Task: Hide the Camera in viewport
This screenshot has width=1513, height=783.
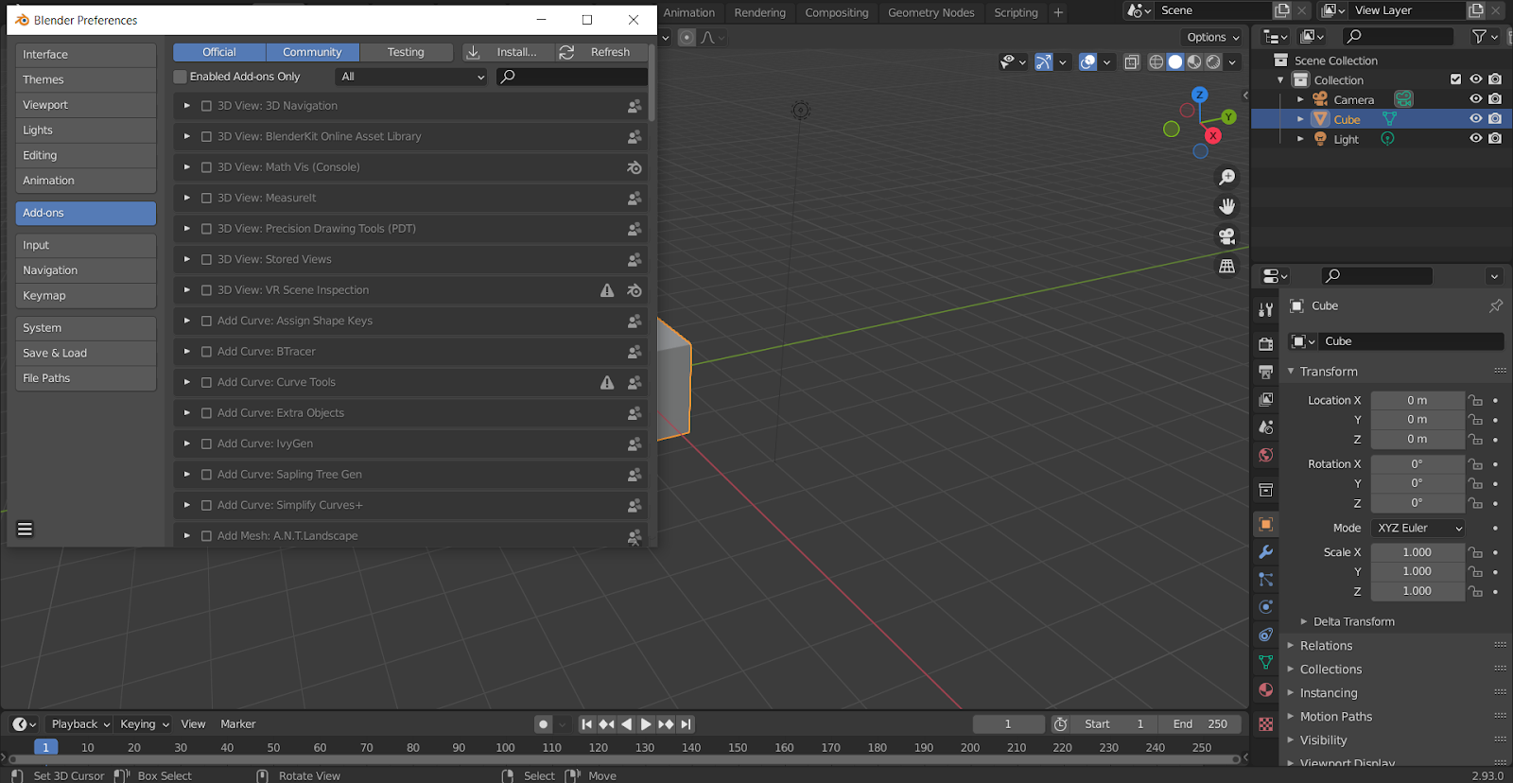Action: coord(1475,99)
